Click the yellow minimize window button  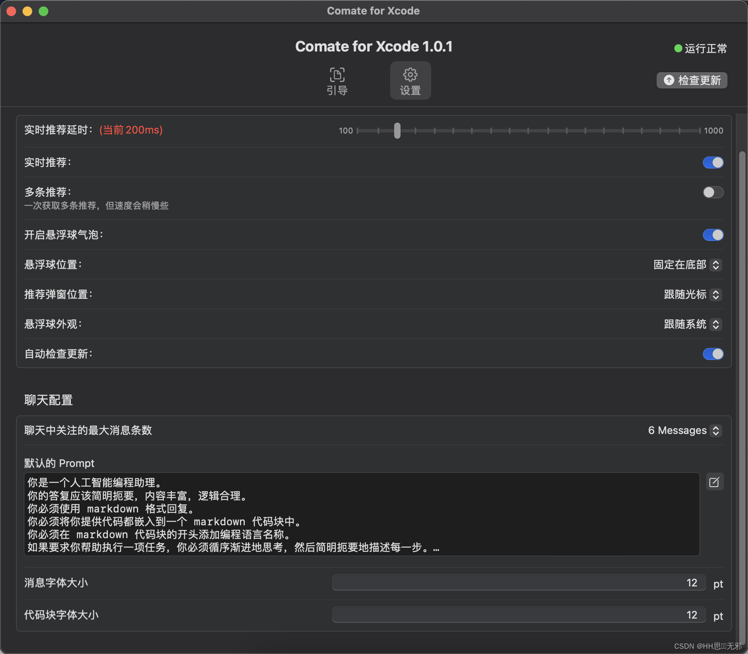27,11
